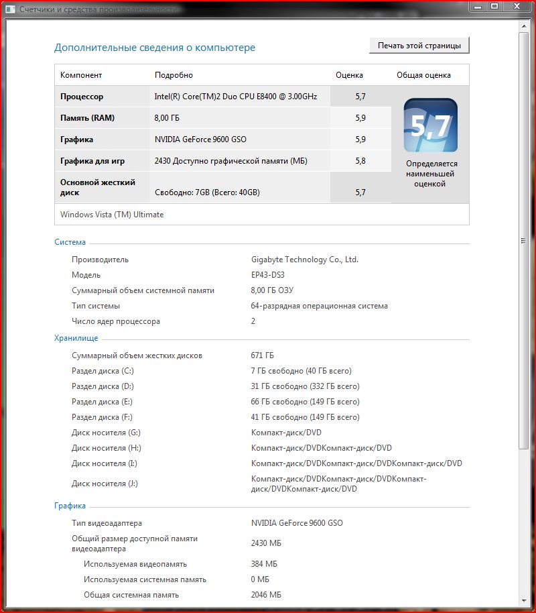Click the 'Графика' section header
536x613 pixels.
click(x=70, y=506)
